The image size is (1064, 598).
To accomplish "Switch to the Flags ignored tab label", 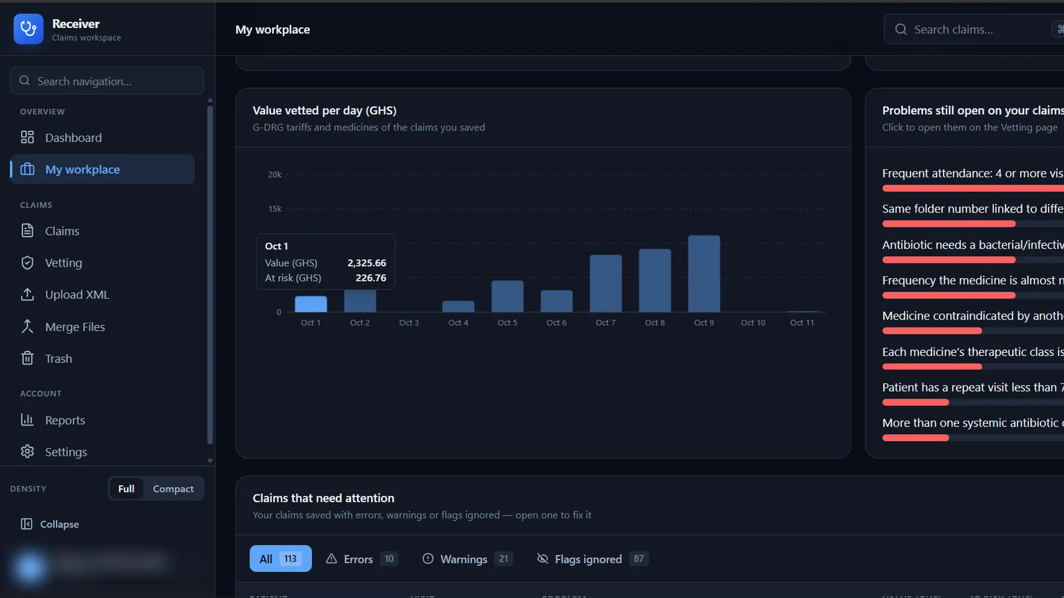I will click(x=589, y=559).
